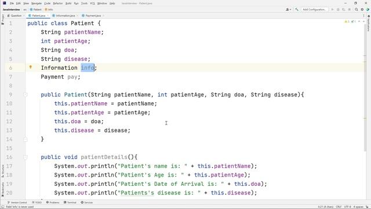Open the Help menu
Screen dimensions: 371x209
[112, 3]
